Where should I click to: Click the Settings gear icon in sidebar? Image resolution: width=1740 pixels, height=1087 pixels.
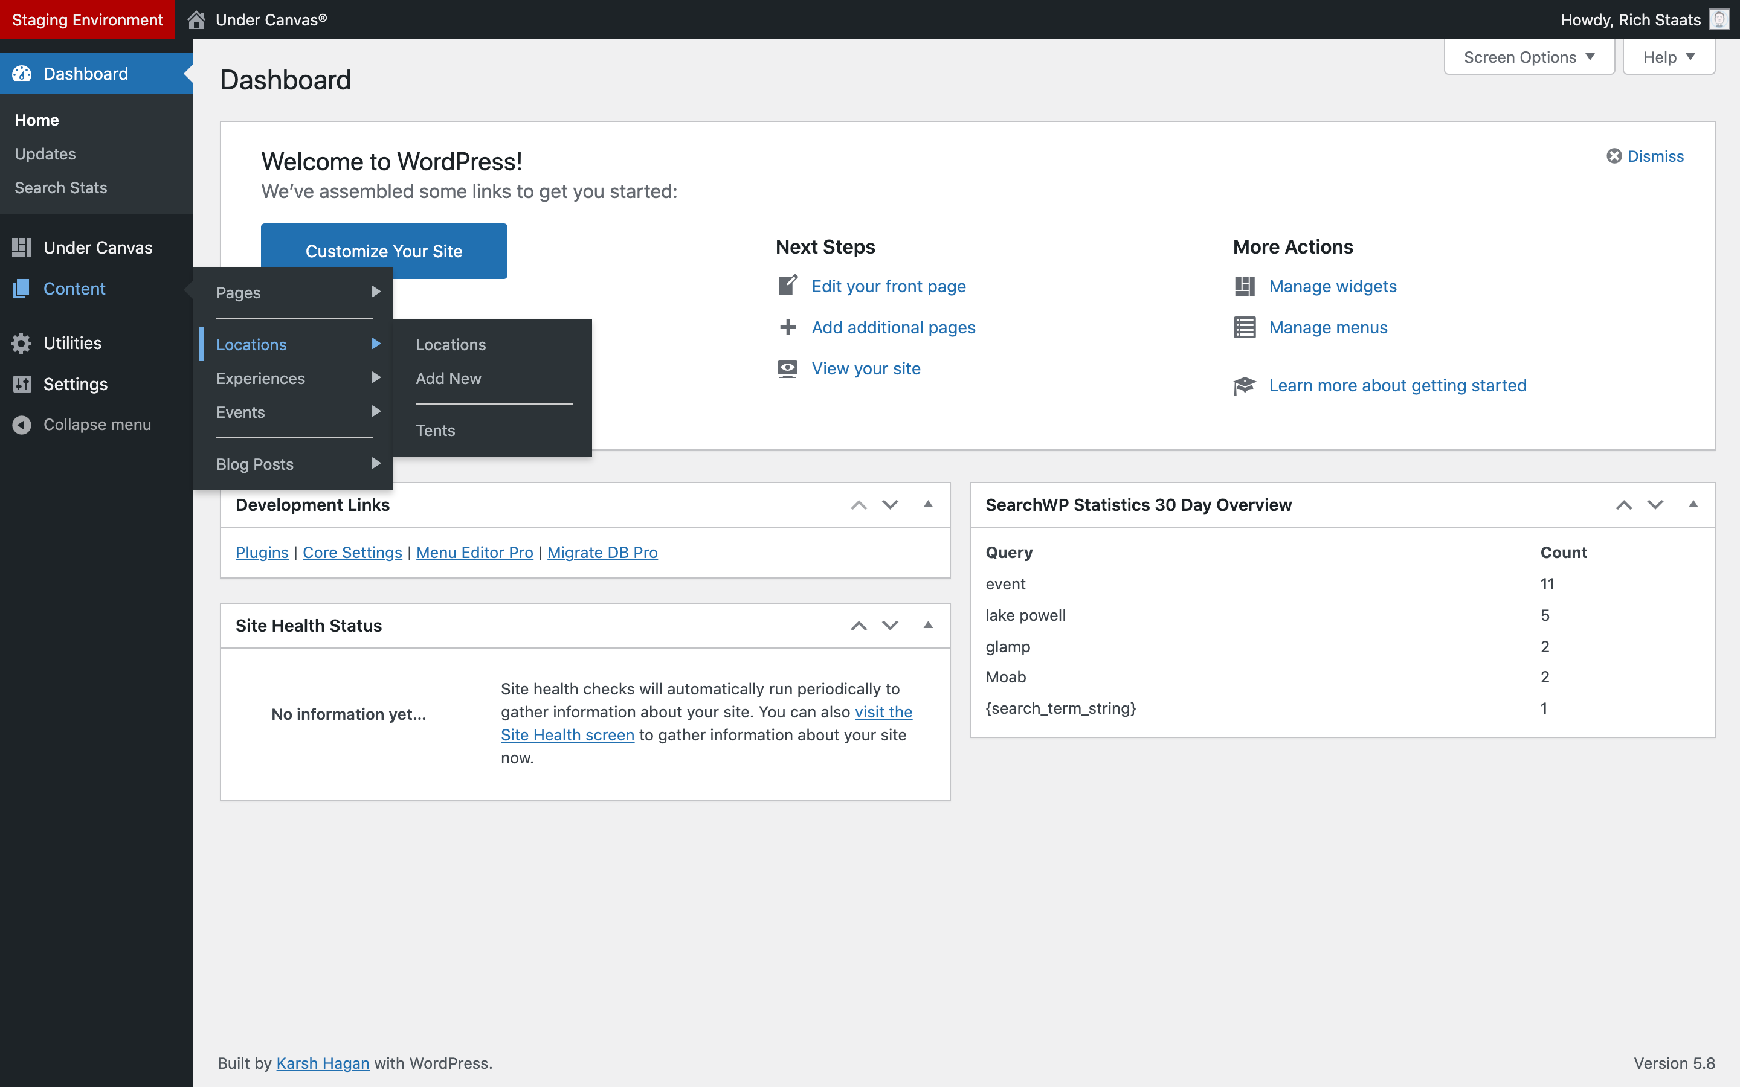pos(25,385)
